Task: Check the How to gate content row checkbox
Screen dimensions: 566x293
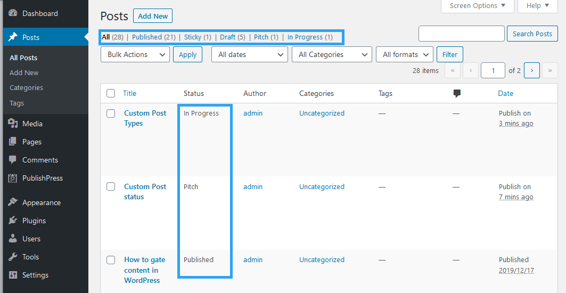Action: point(111,260)
